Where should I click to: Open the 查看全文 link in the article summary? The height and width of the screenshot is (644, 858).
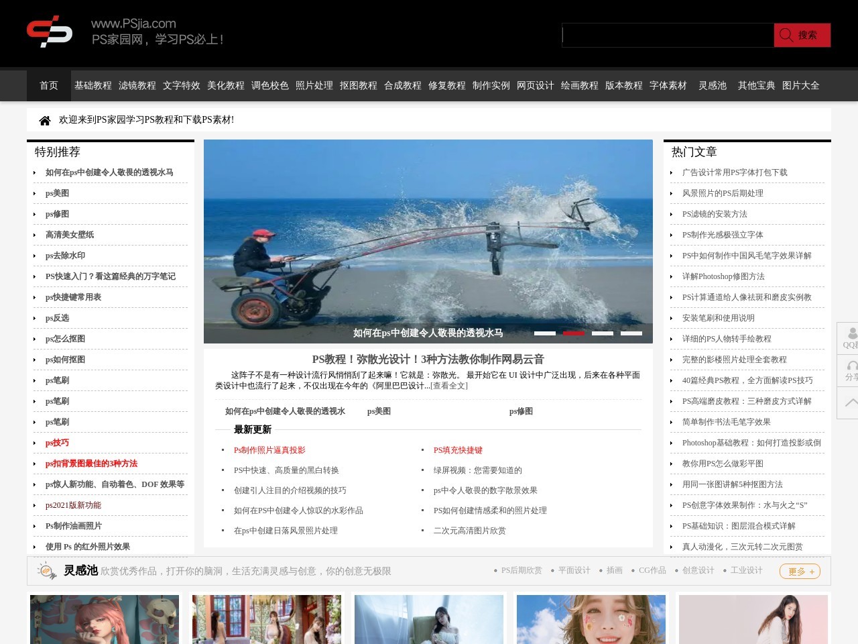[448, 386]
